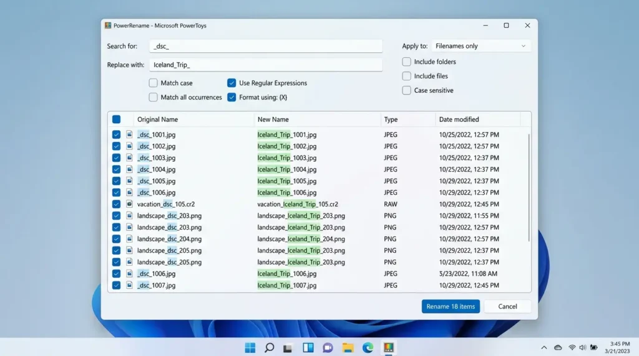
Task: Toggle Match case checkbox
Action: tap(154, 83)
